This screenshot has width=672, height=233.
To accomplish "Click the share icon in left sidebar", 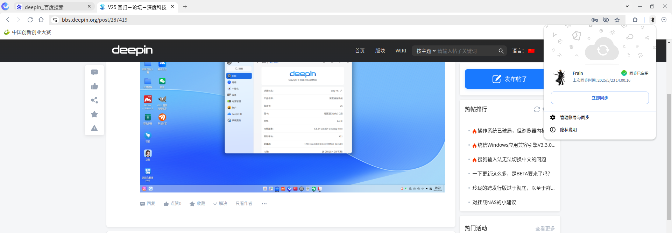I will (x=94, y=100).
